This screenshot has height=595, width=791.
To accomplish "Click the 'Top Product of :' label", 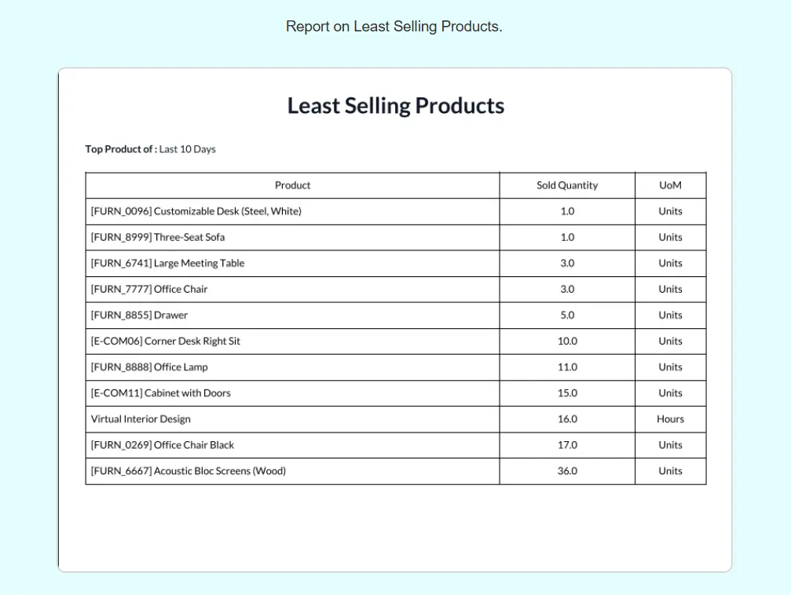I will point(121,149).
